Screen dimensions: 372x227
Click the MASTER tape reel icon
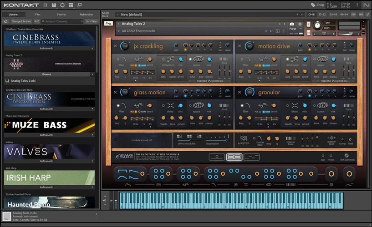[244, 138]
